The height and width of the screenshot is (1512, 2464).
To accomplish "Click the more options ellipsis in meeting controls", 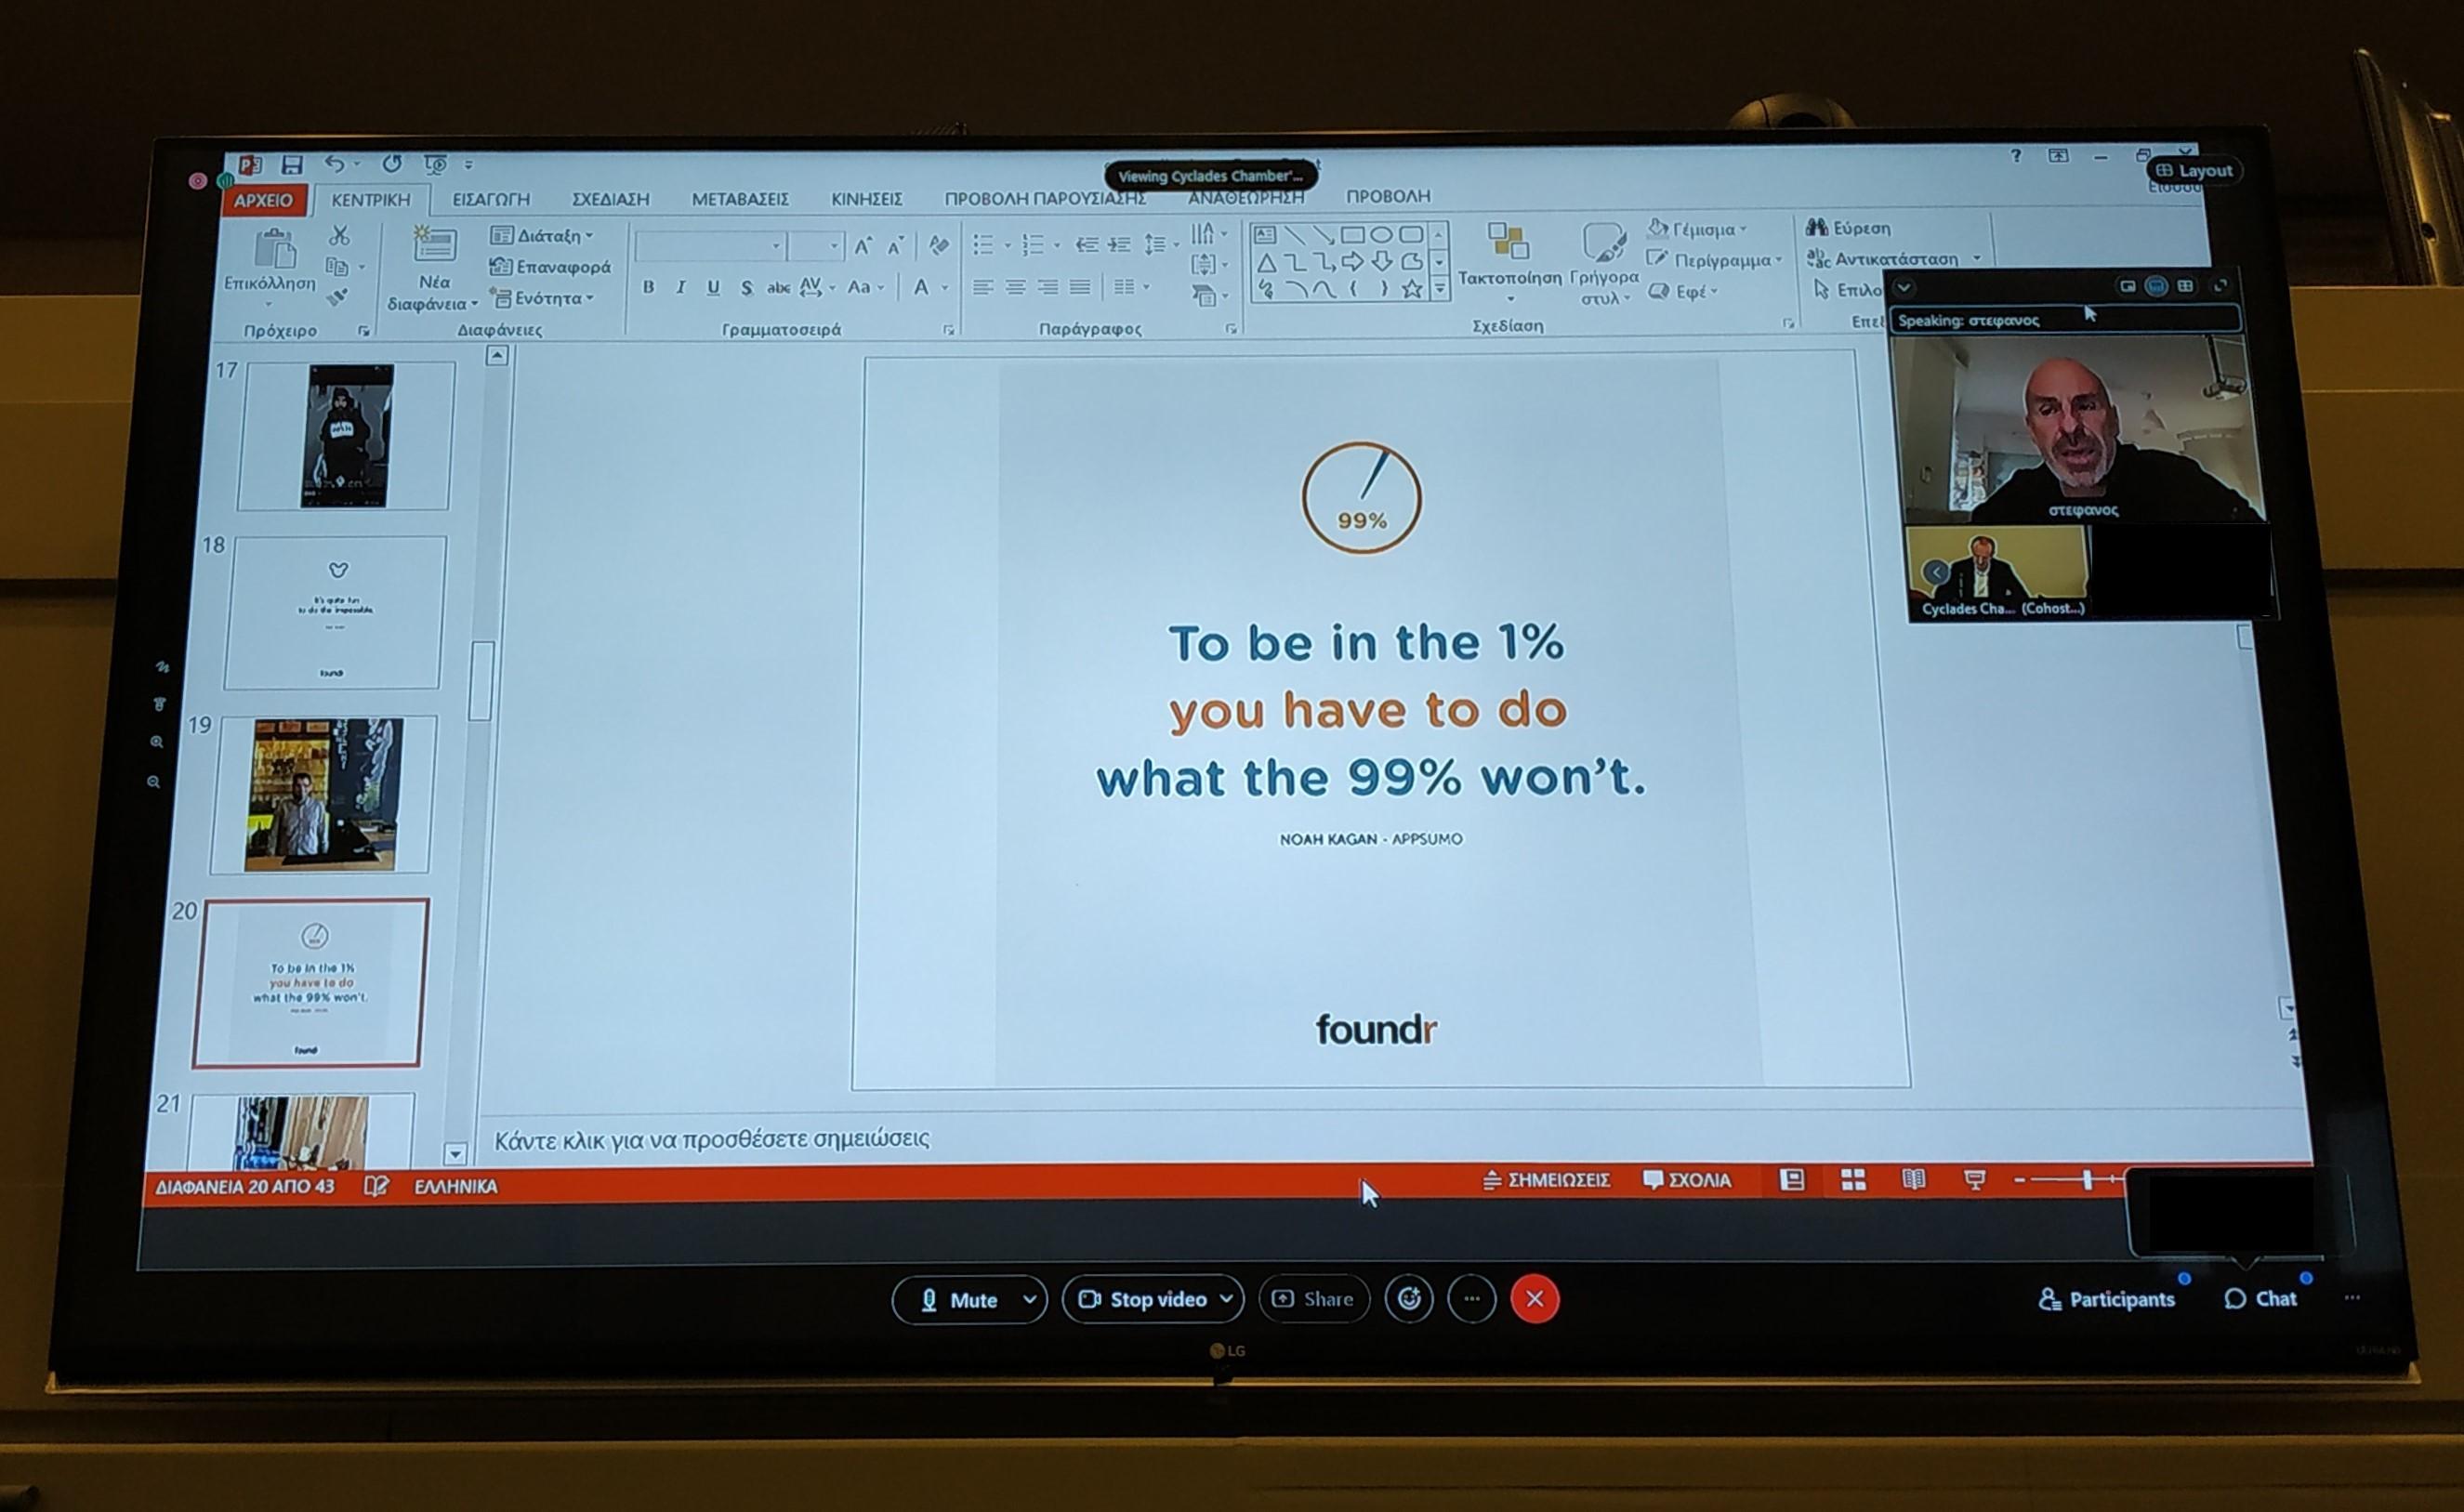I will (x=1472, y=1299).
